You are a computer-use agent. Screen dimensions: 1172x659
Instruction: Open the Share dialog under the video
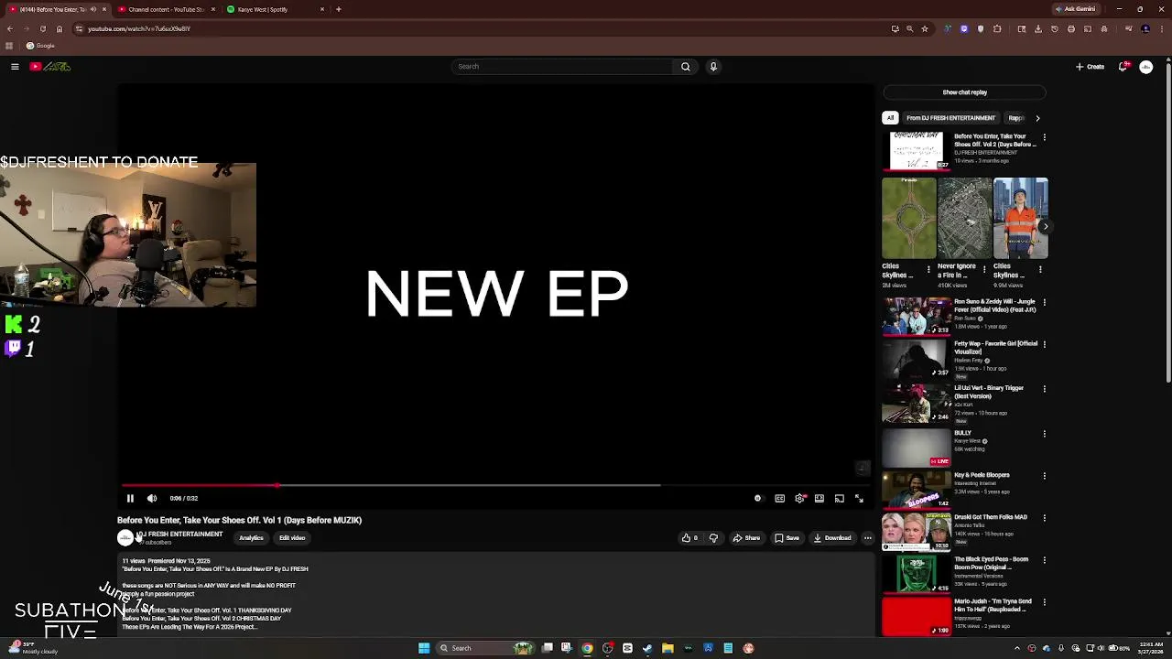pos(746,538)
